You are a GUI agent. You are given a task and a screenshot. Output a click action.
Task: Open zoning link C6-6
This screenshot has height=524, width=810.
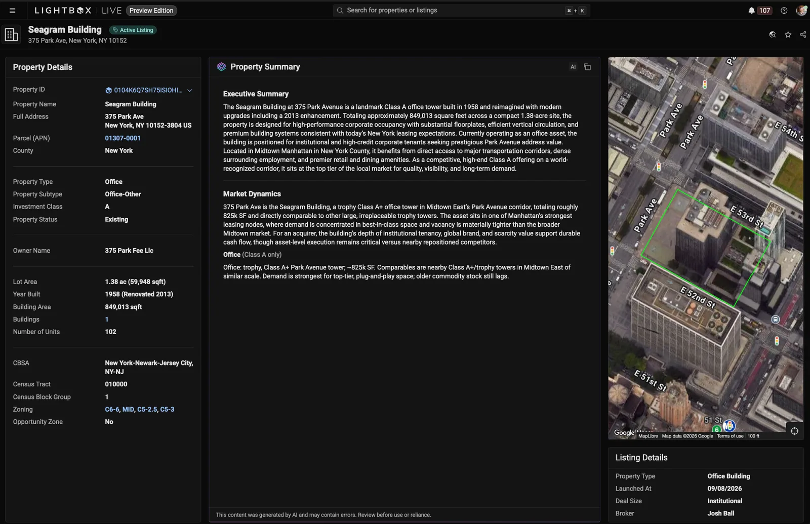112,409
